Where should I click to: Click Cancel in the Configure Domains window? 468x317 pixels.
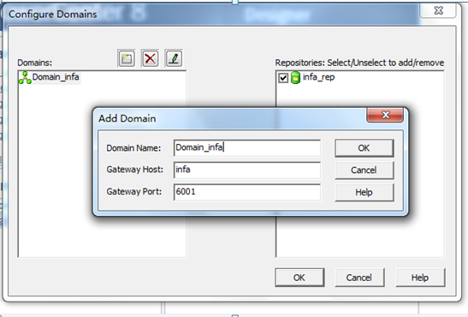point(359,278)
